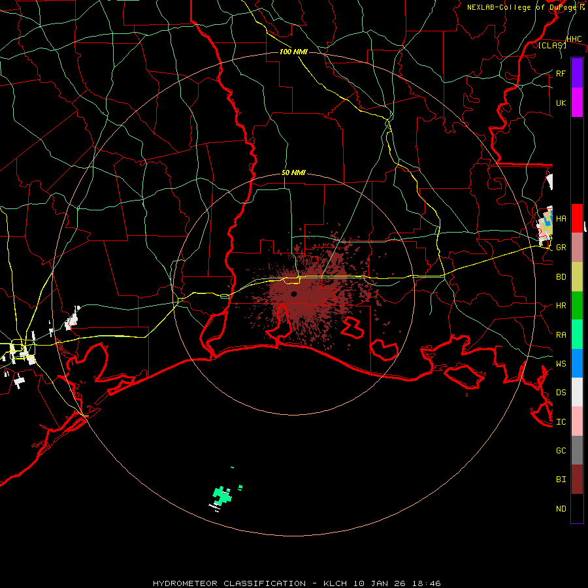
Task: Click the green rain echo offshore
Action: pyautogui.click(x=222, y=496)
